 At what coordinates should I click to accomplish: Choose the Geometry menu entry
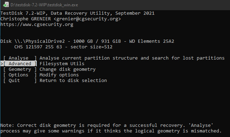pyautogui.click(x=20, y=69)
